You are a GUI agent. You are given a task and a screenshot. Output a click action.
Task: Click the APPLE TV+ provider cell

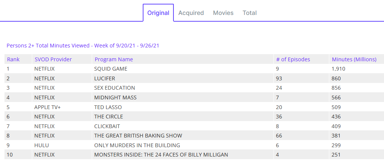(x=47, y=107)
